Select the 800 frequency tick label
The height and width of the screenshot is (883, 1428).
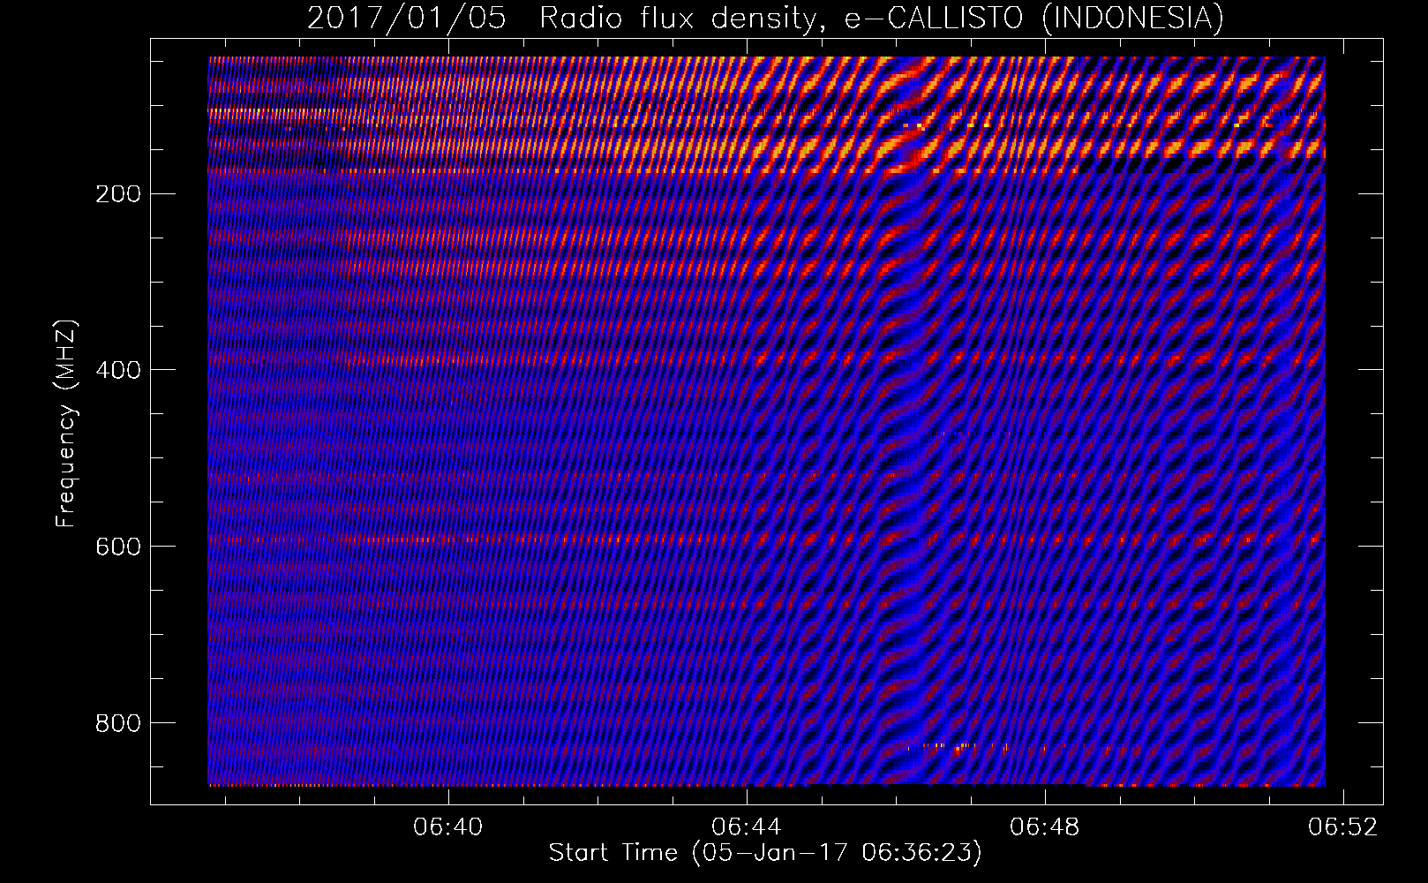click(117, 723)
